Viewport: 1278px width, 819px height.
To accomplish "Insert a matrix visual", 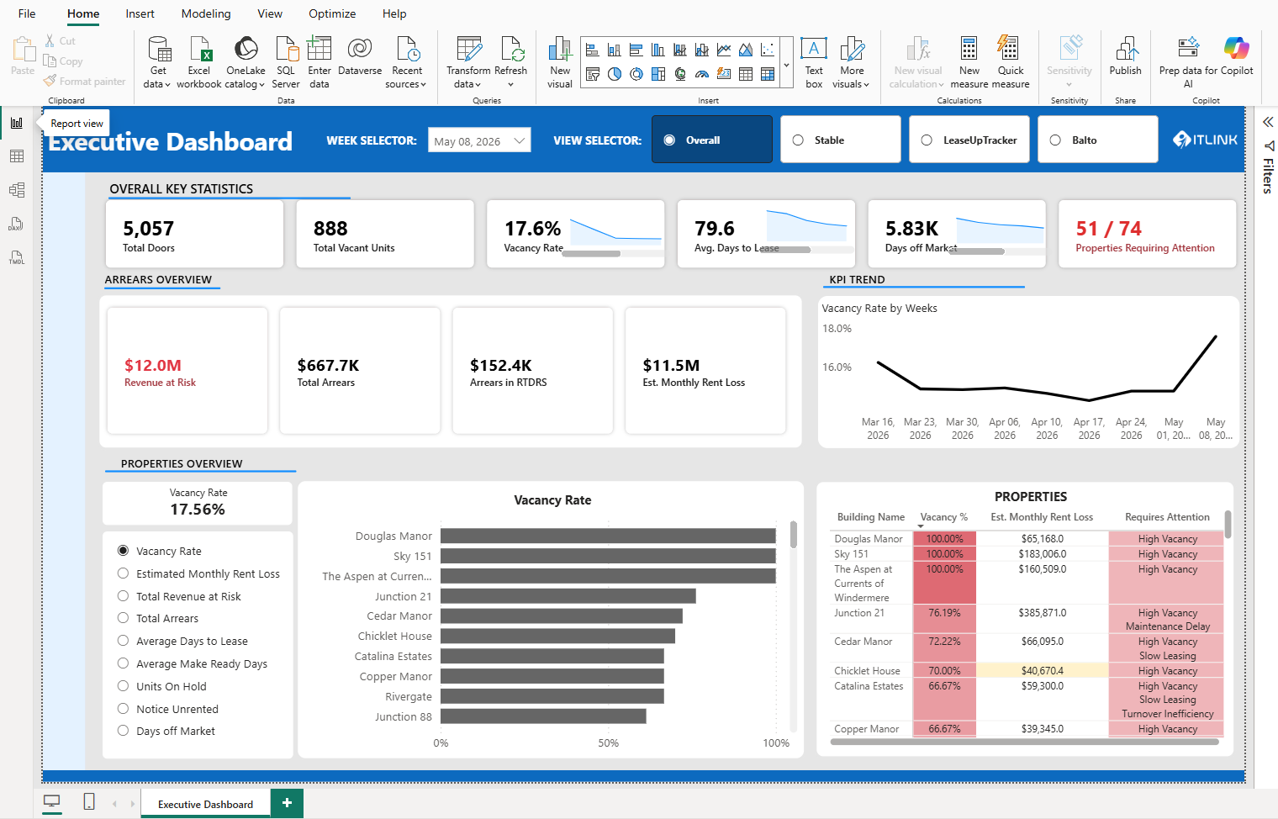I will click(768, 74).
